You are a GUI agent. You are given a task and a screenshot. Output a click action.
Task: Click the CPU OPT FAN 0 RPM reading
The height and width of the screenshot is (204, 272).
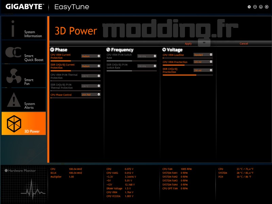(175, 188)
